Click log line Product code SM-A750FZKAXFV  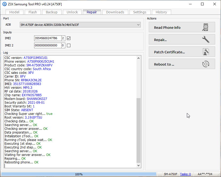[x=29, y=65]
